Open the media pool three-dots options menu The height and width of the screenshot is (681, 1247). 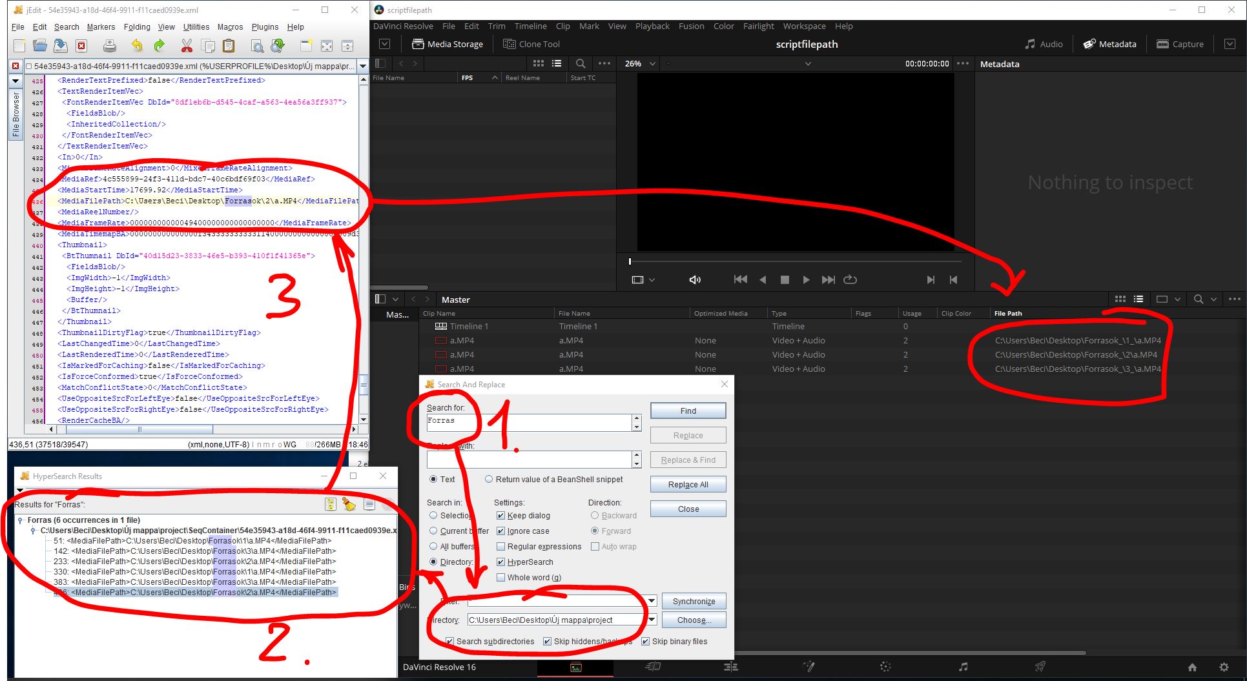(x=1235, y=299)
